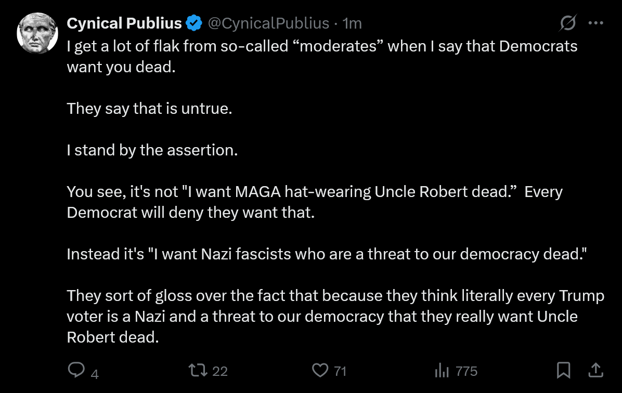Image resolution: width=622 pixels, height=393 pixels.
Task: Open the Cynical Publius display name link
Action: point(124,23)
